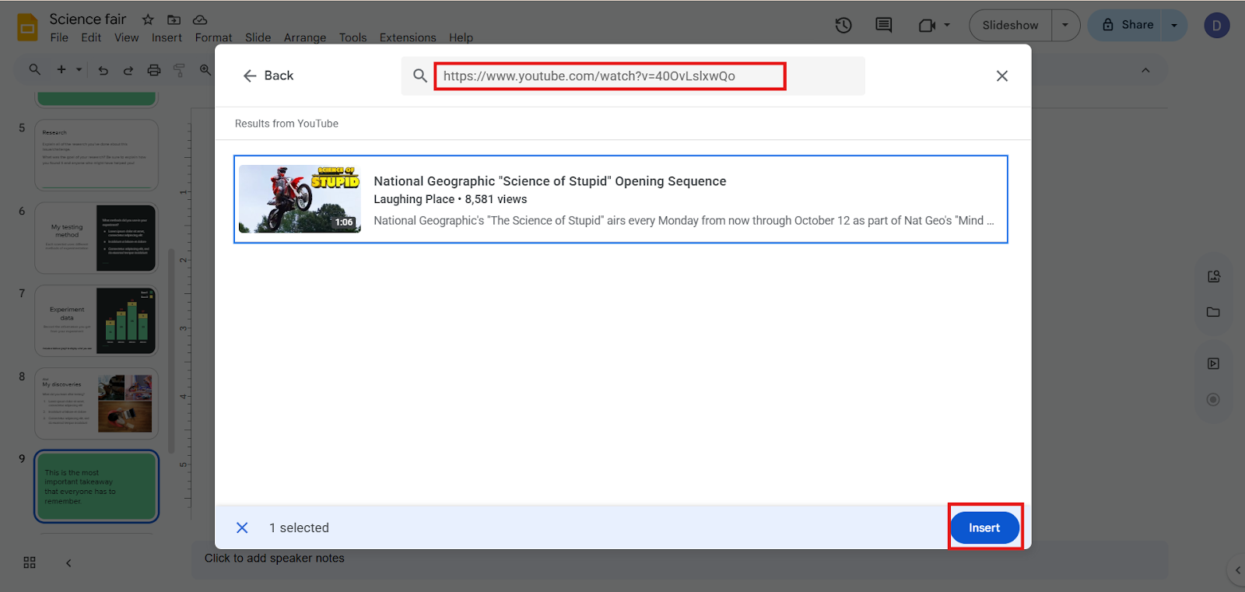1245x592 pixels.
Task: Expand the new slide layout dropdown arrow
Action: 79,69
